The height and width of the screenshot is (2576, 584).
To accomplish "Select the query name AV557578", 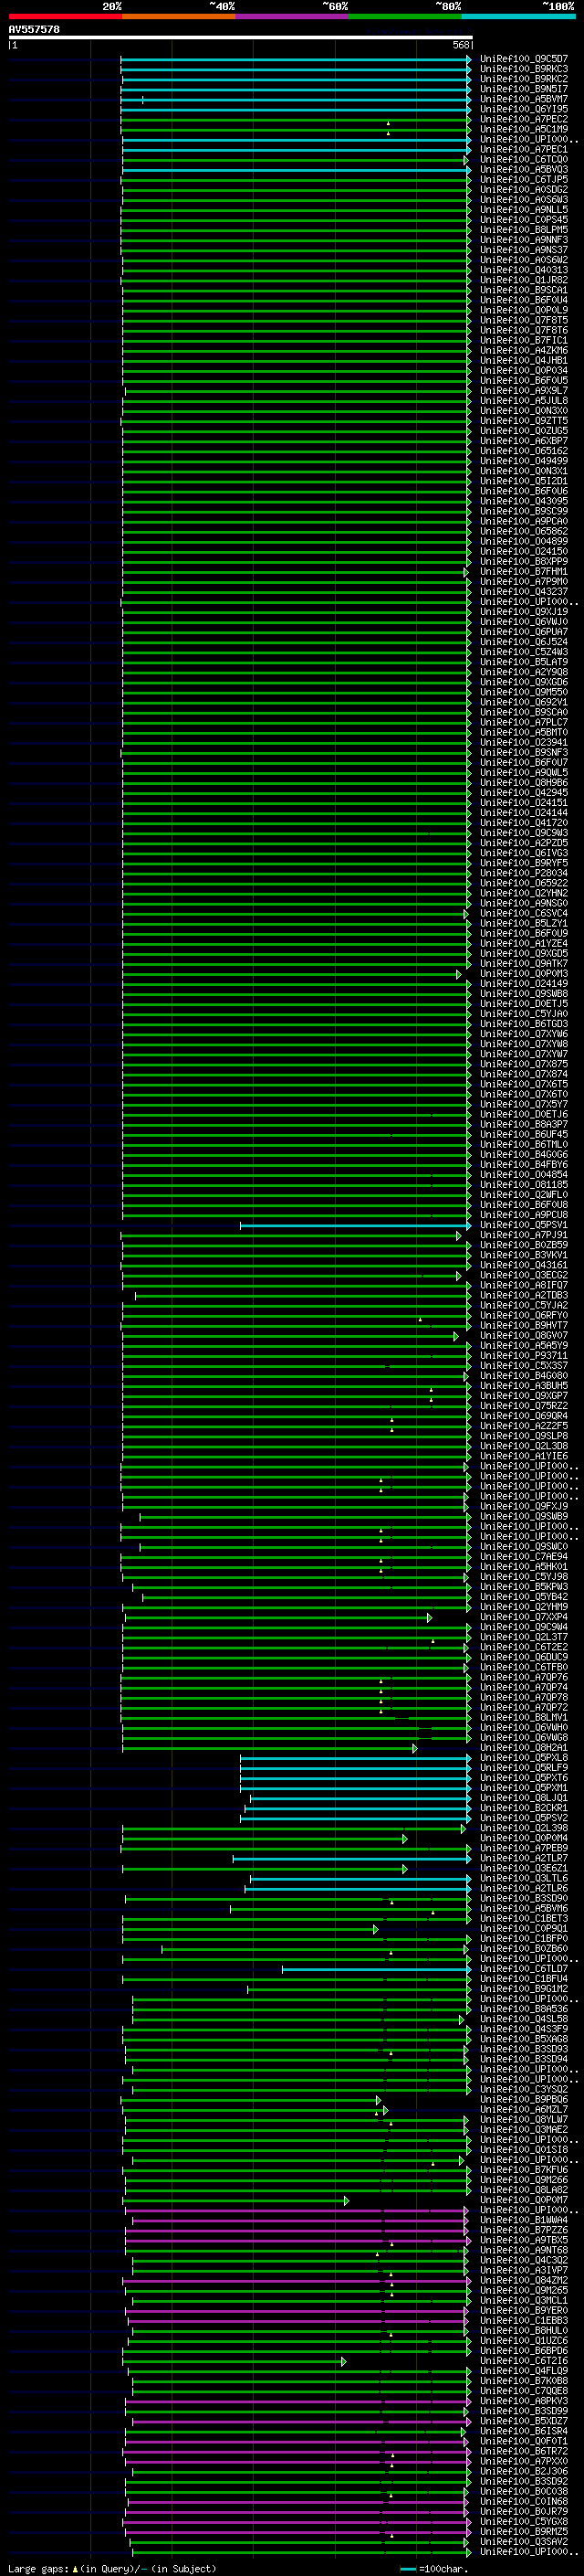I will [x=34, y=30].
